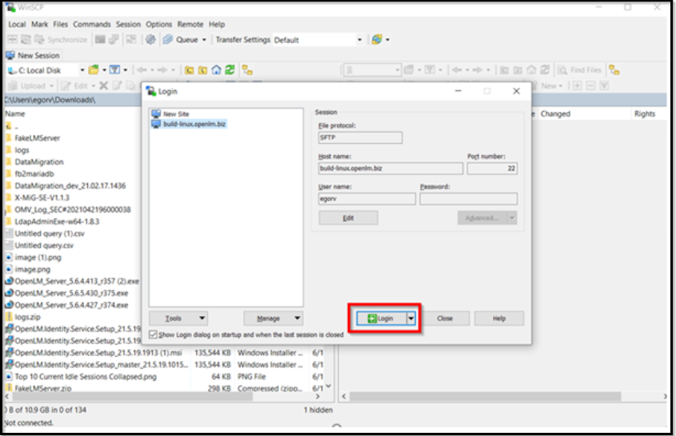This screenshot has height=436, width=676.
Task: Click the Preferences gear icon in toolbar
Action: click(150, 39)
